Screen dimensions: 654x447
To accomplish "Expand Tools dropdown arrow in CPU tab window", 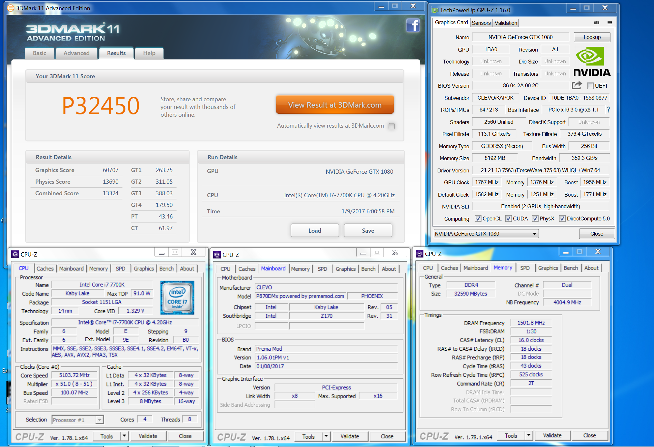I will (124, 436).
